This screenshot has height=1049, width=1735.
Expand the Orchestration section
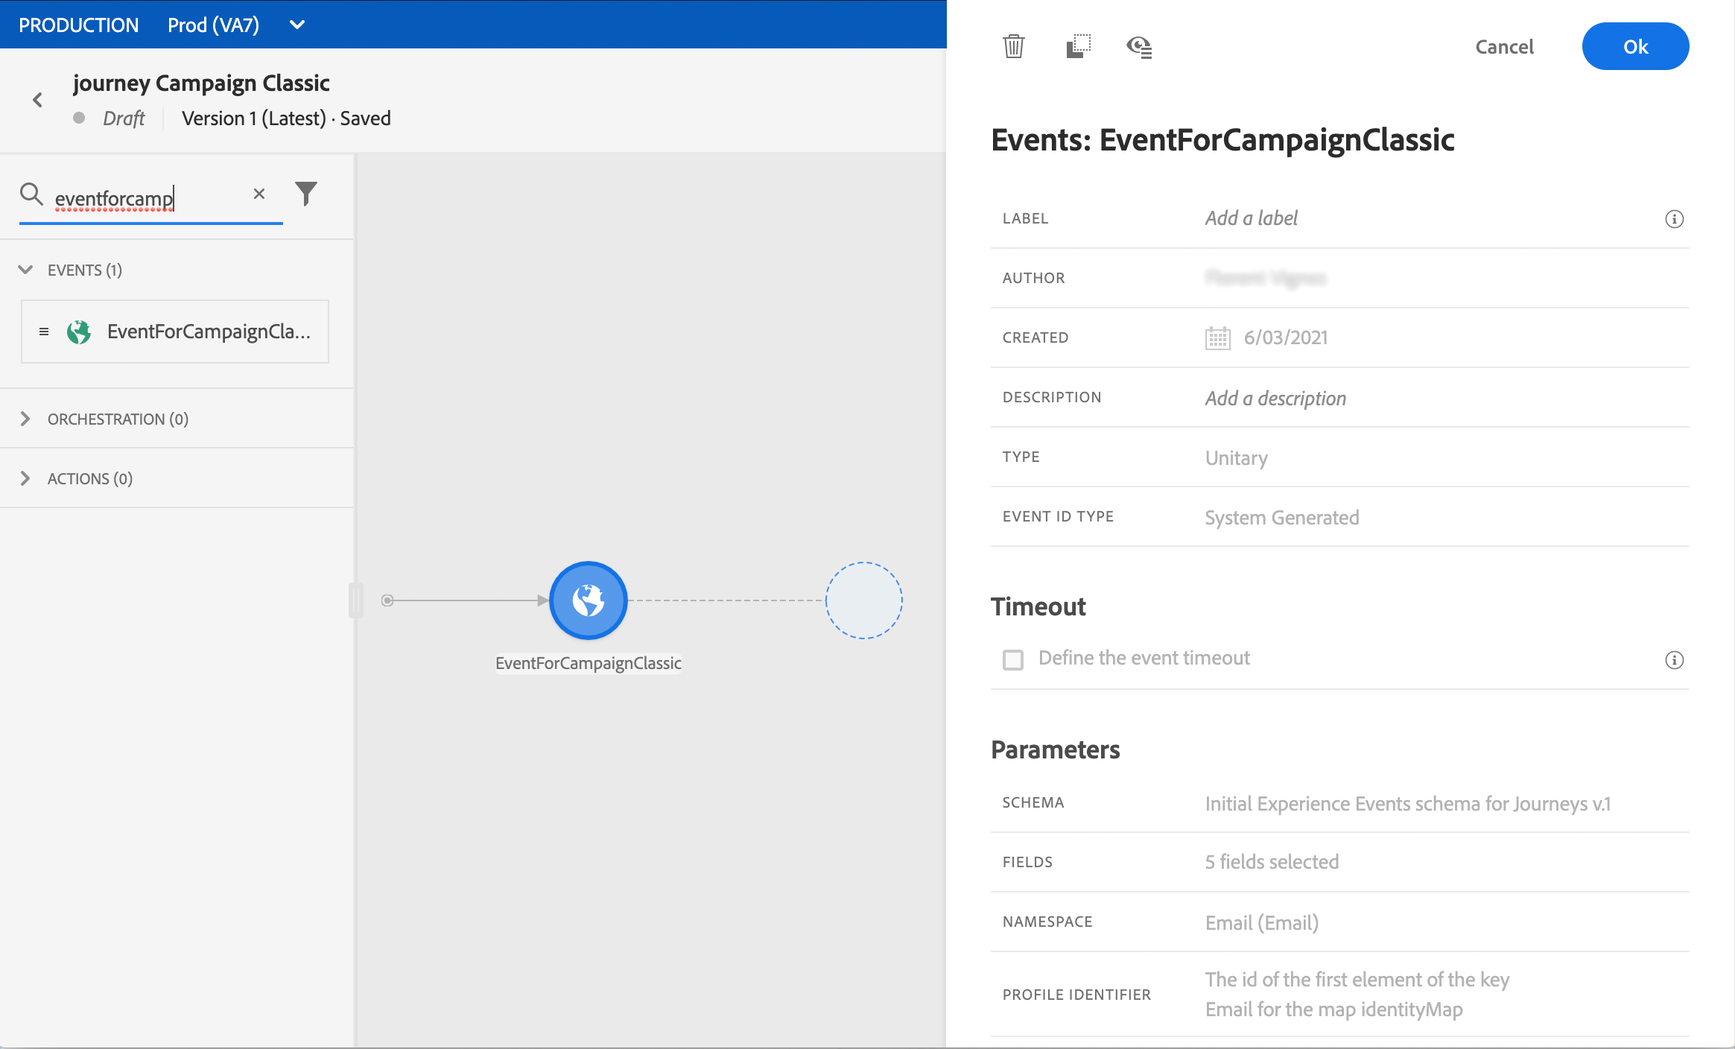coord(26,419)
